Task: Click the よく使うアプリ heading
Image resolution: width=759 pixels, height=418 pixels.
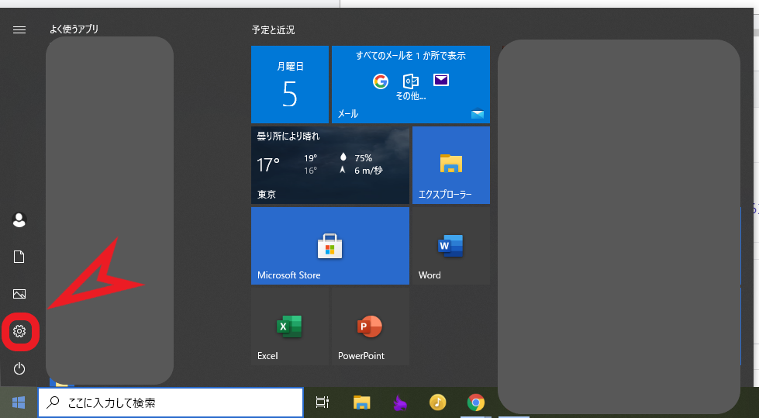Action: pos(74,29)
